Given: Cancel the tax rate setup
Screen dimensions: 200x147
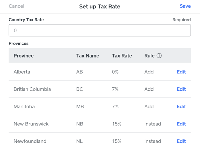Looking at the screenshot, I should pyautogui.click(x=17, y=6).
